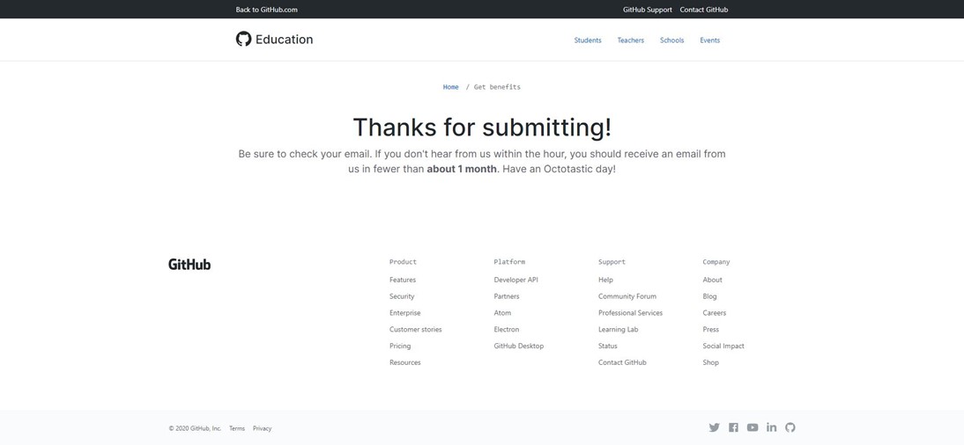Viewport: 964px width, 445px height.
Task: Open the Developer API footer link
Action: (x=515, y=280)
